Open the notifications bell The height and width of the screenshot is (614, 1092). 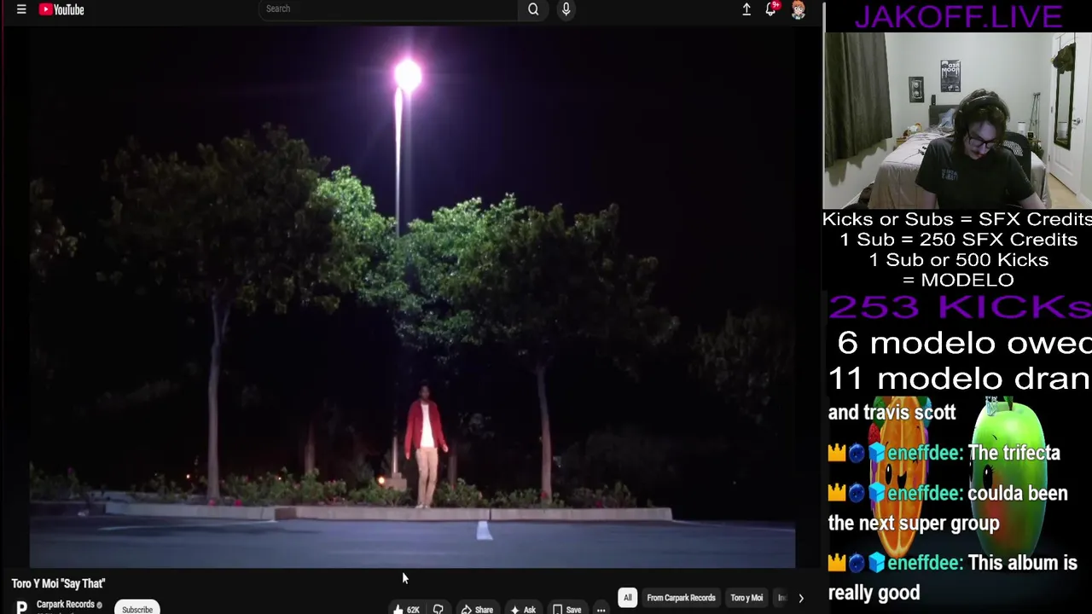pyautogui.click(x=771, y=9)
